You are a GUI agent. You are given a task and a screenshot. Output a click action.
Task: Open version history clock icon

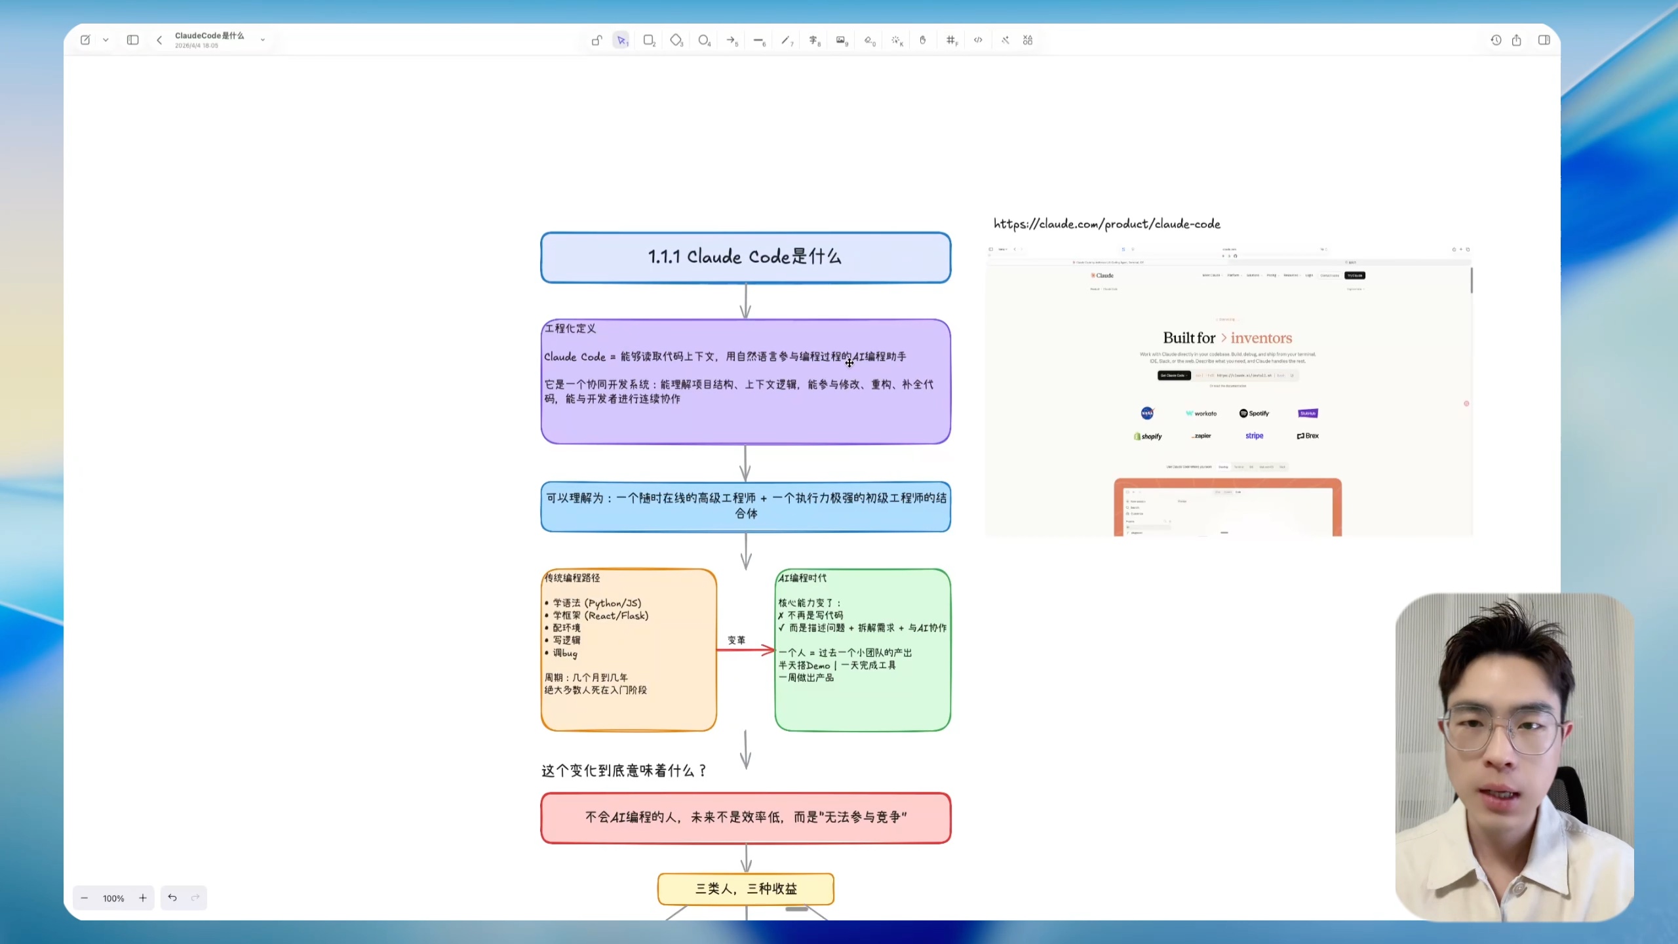[1496, 40]
